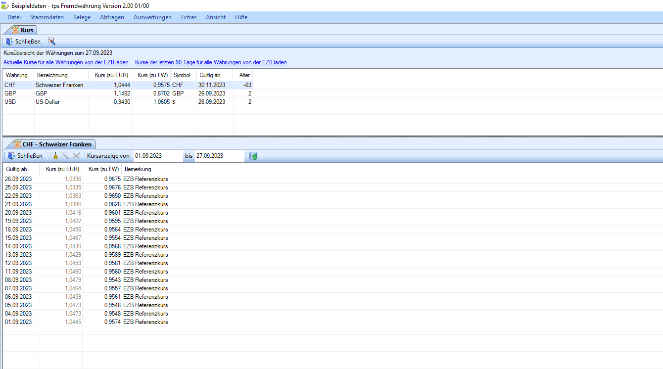Load the last 90 days of ECB rates
Screen dimensions: 663x369
point(211,62)
